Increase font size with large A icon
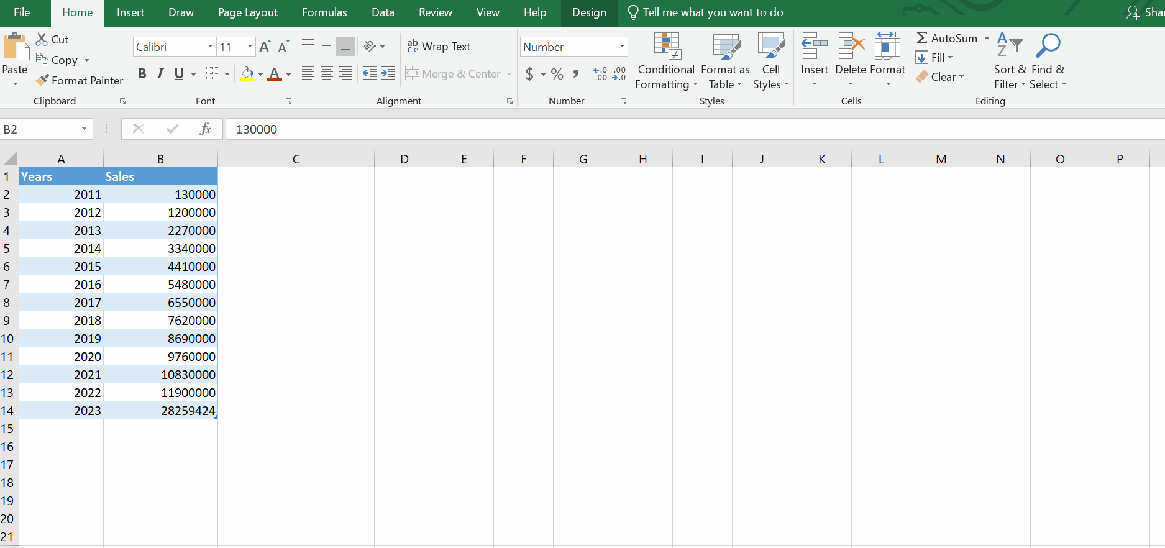The image size is (1165, 548). click(x=265, y=47)
